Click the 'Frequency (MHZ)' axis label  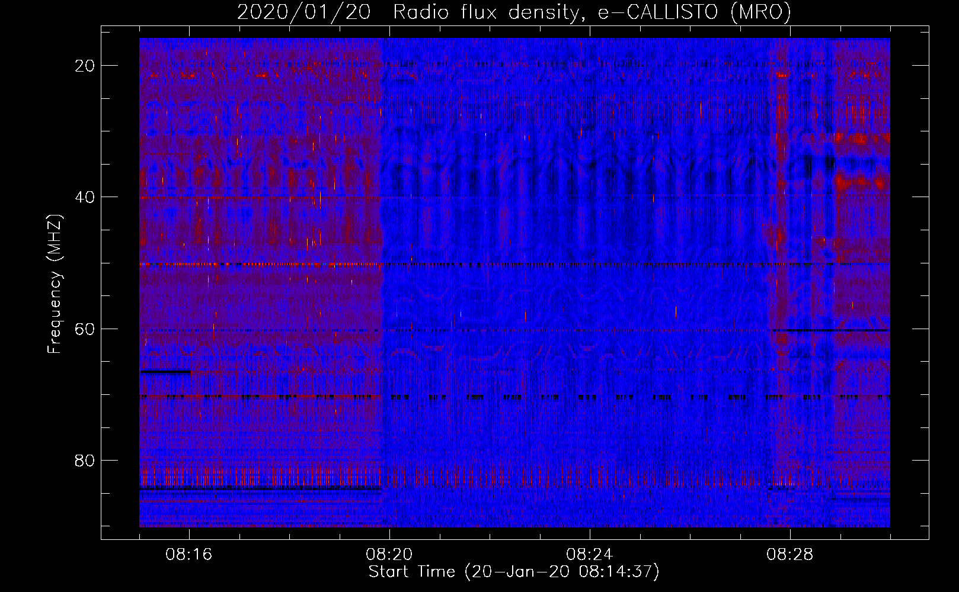click(55, 284)
